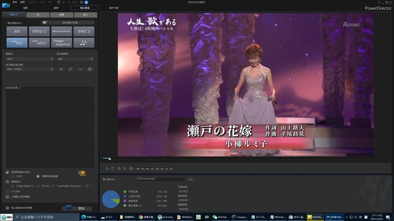394x221 pixels.
Task: Click the current timecode 00;00;04;26 field
Action: (x=144, y=169)
